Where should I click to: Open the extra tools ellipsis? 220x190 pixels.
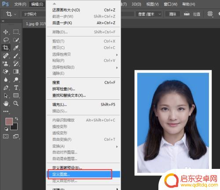point(6,111)
